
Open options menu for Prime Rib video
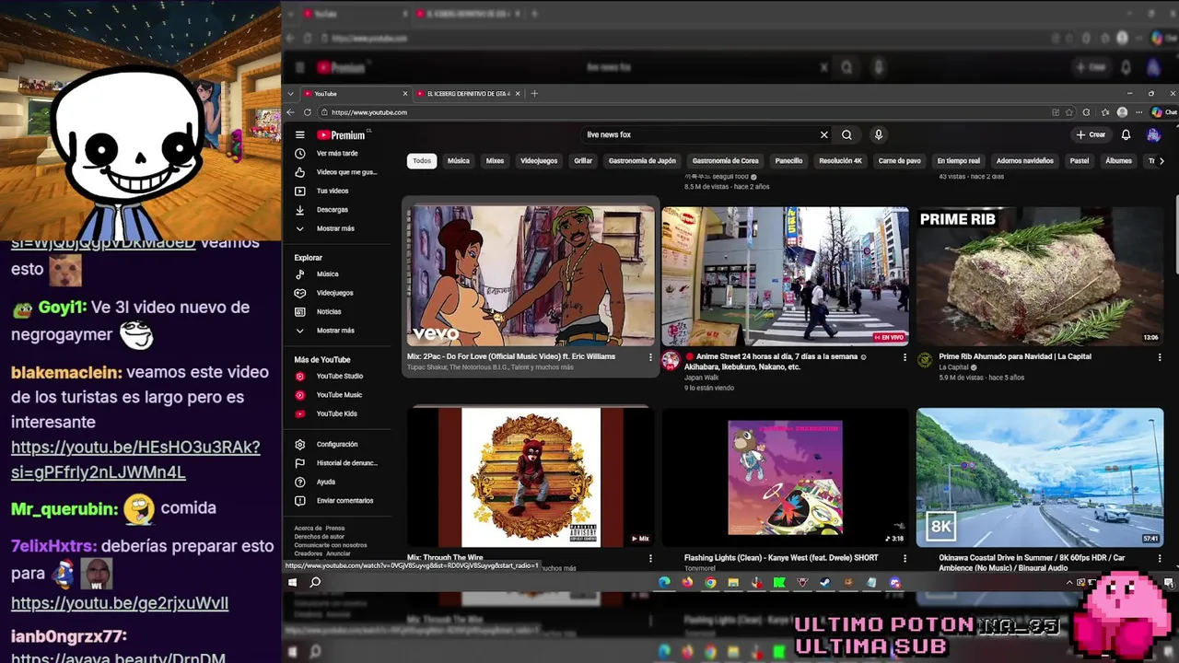(x=1160, y=357)
